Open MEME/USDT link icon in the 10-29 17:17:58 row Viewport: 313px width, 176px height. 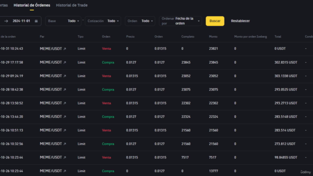click(65, 63)
